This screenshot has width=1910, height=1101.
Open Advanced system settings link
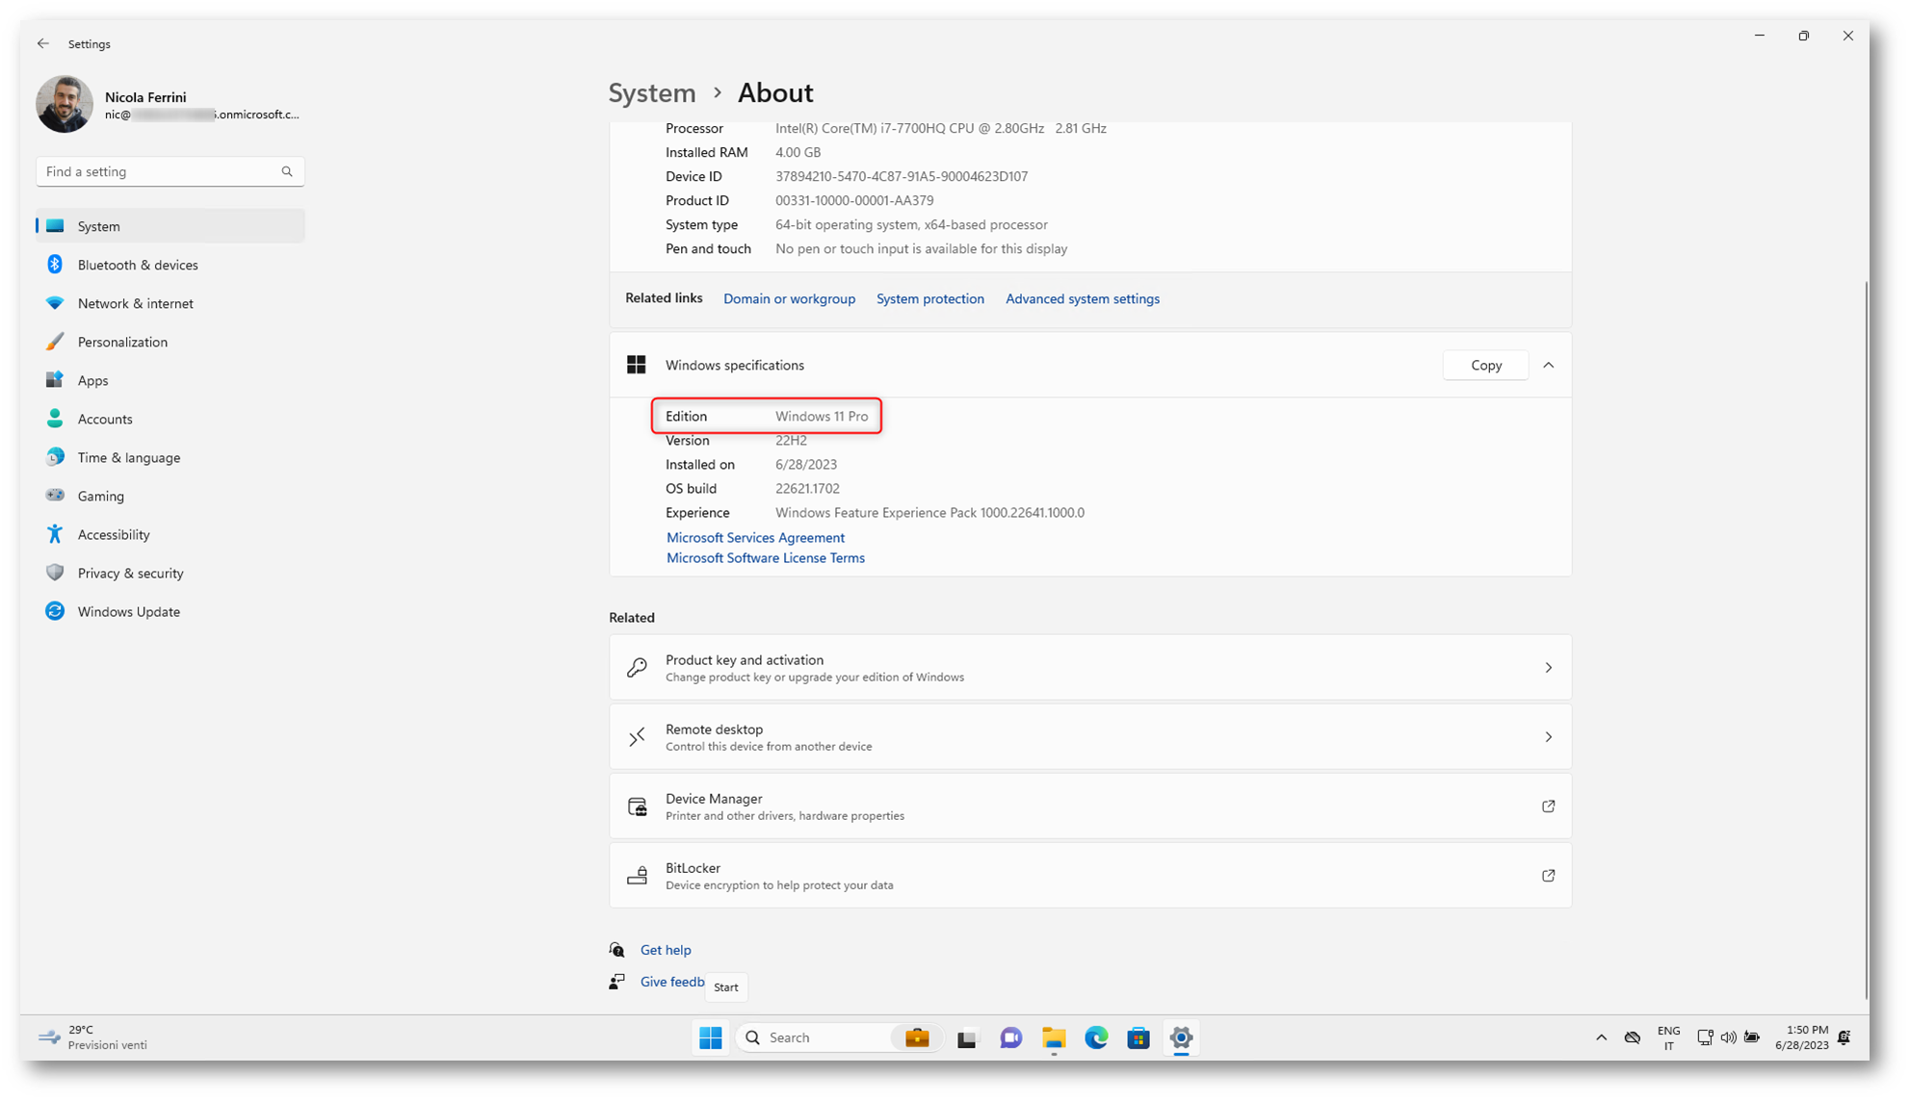1082,298
